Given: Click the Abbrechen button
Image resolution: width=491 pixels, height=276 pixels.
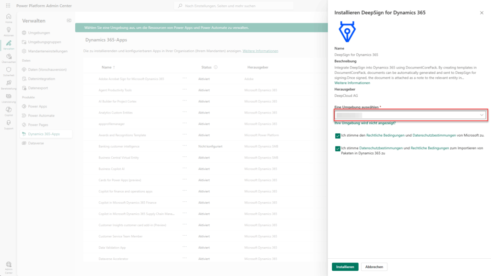Looking at the screenshot, I should [x=374, y=267].
